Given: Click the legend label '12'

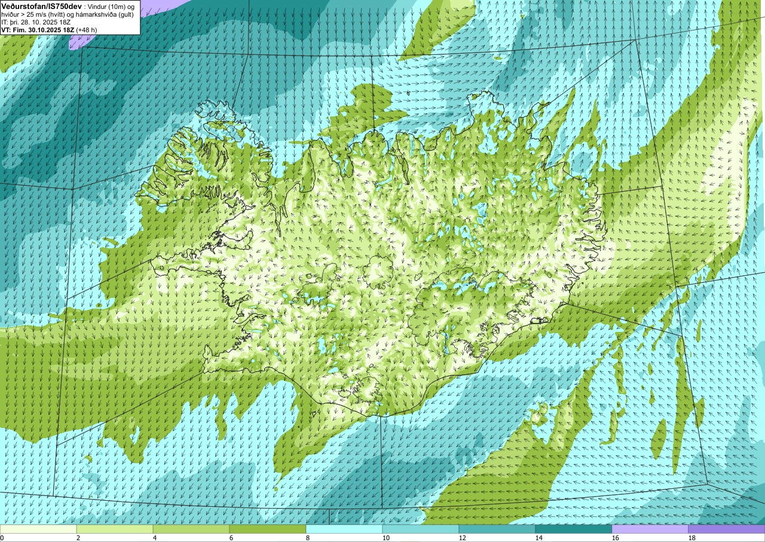Looking at the screenshot, I should 463,538.
